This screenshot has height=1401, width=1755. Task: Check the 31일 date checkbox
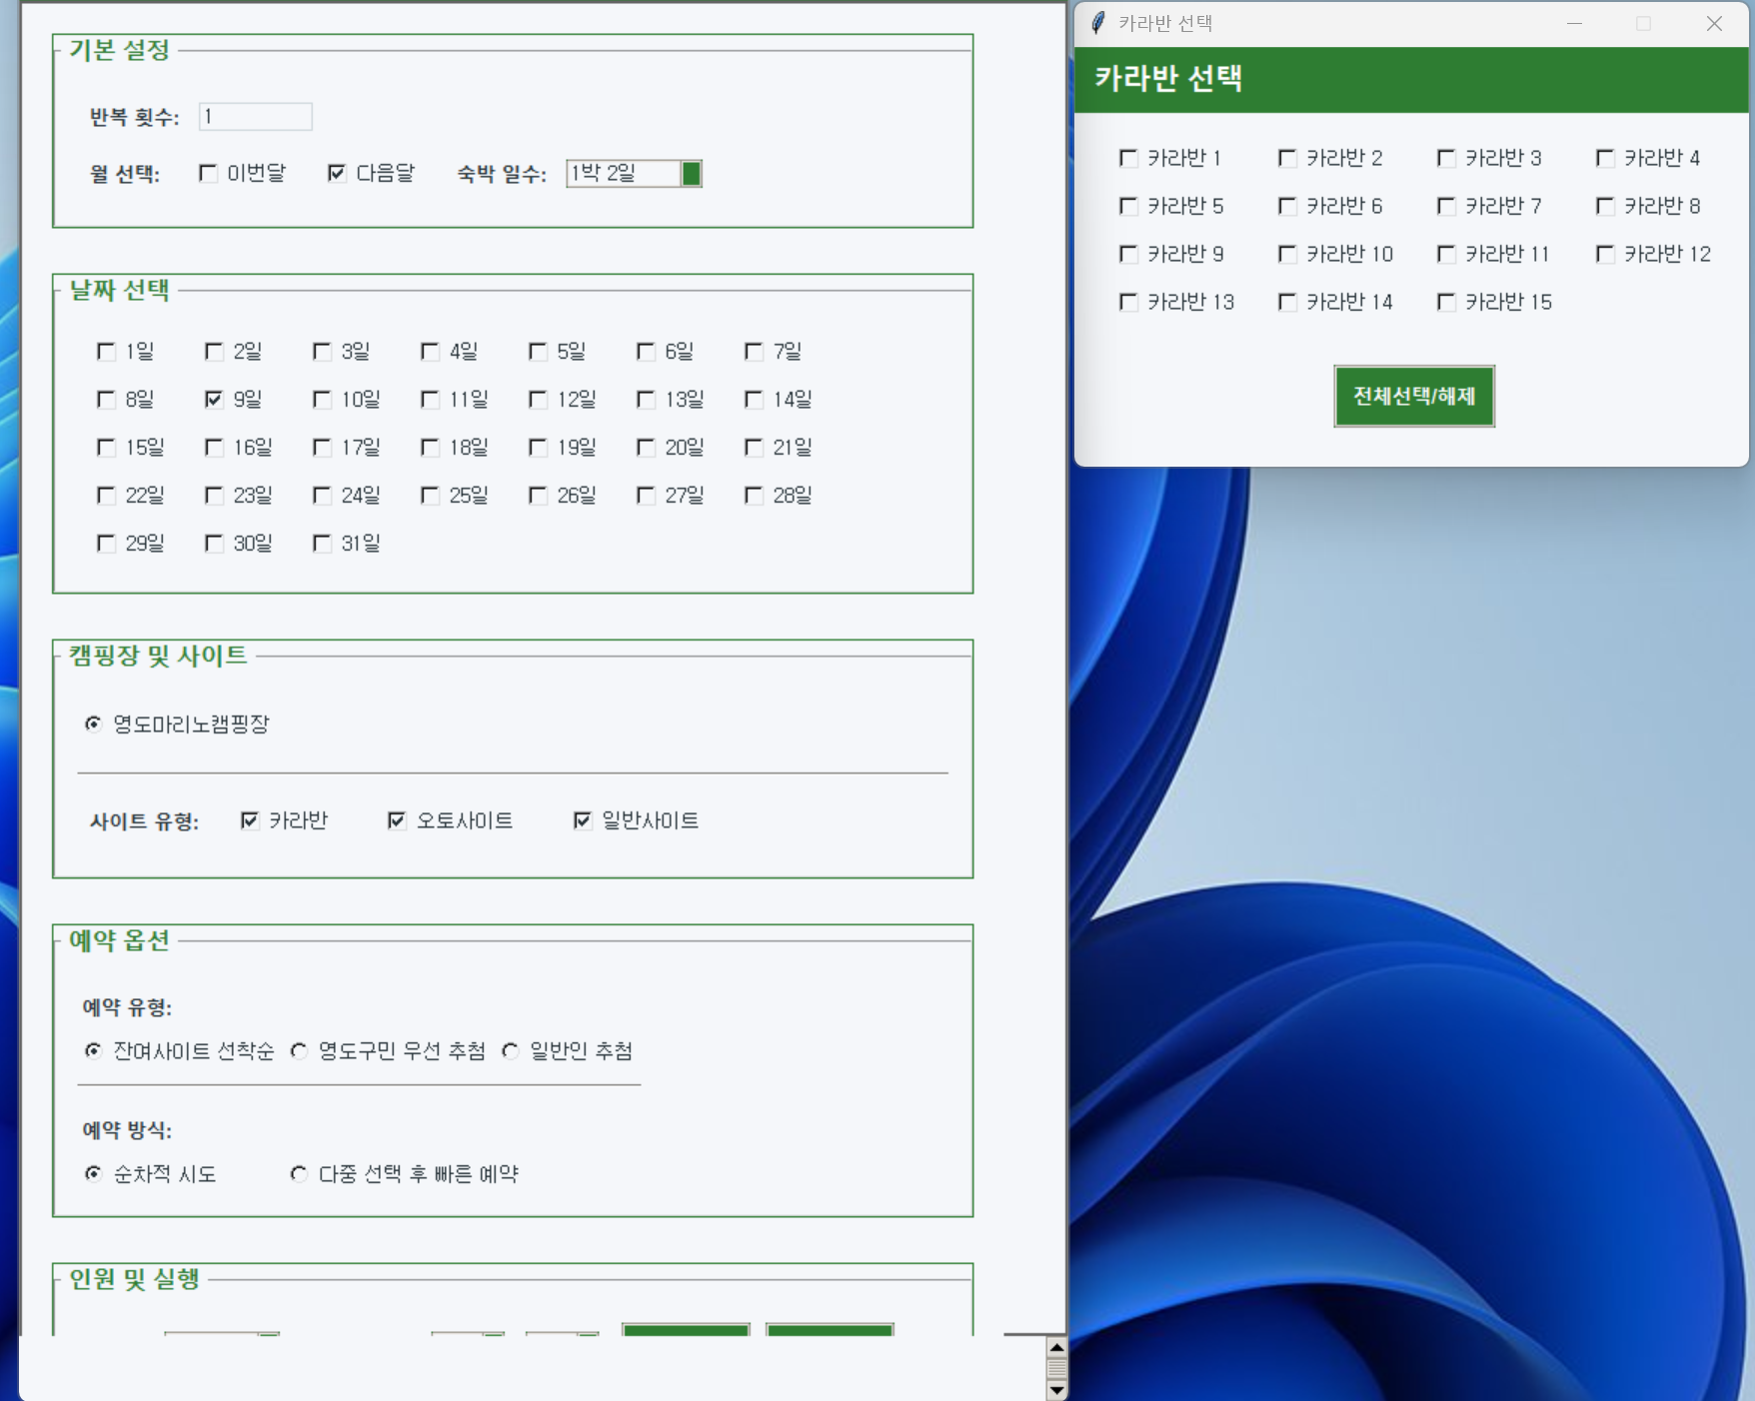click(322, 544)
